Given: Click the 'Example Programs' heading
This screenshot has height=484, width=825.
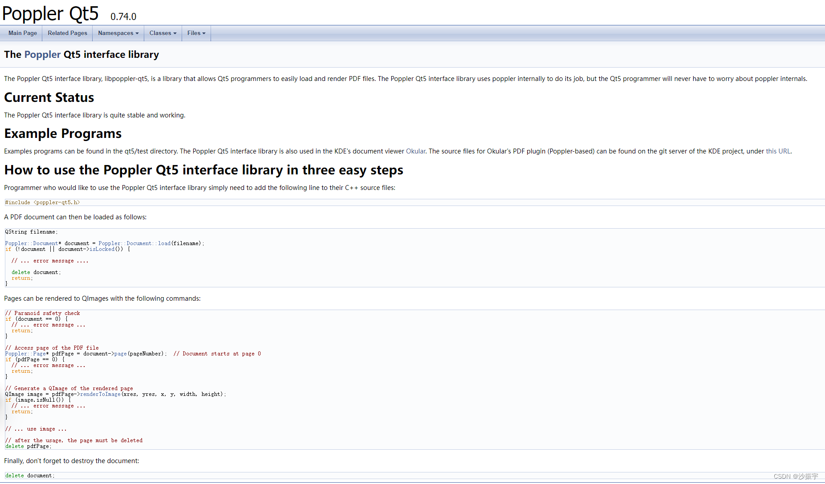Looking at the screenshot, I should (x=63, y=133).
